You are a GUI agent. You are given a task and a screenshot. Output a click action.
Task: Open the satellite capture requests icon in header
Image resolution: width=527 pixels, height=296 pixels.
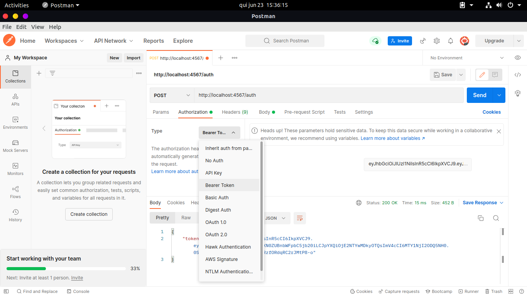pos(423,41)
